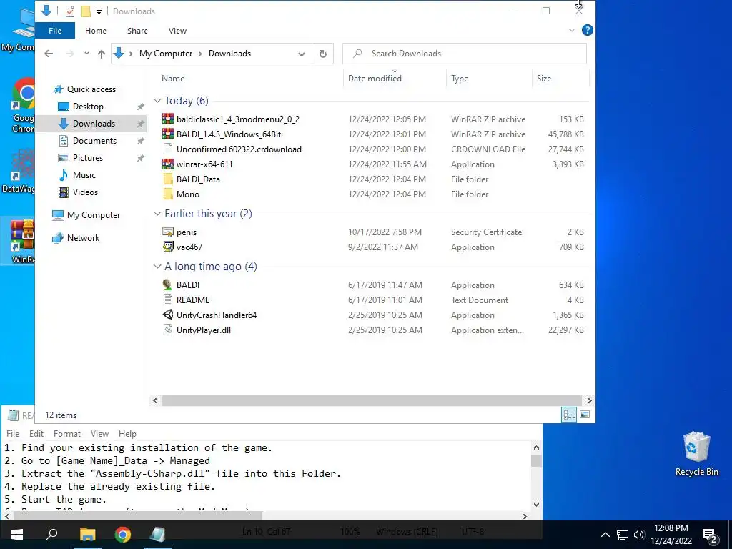Image resolution: width=732 pixels, height=549 pixels.
Task: Select the BALDI application icon
Action: pos(167,285)
